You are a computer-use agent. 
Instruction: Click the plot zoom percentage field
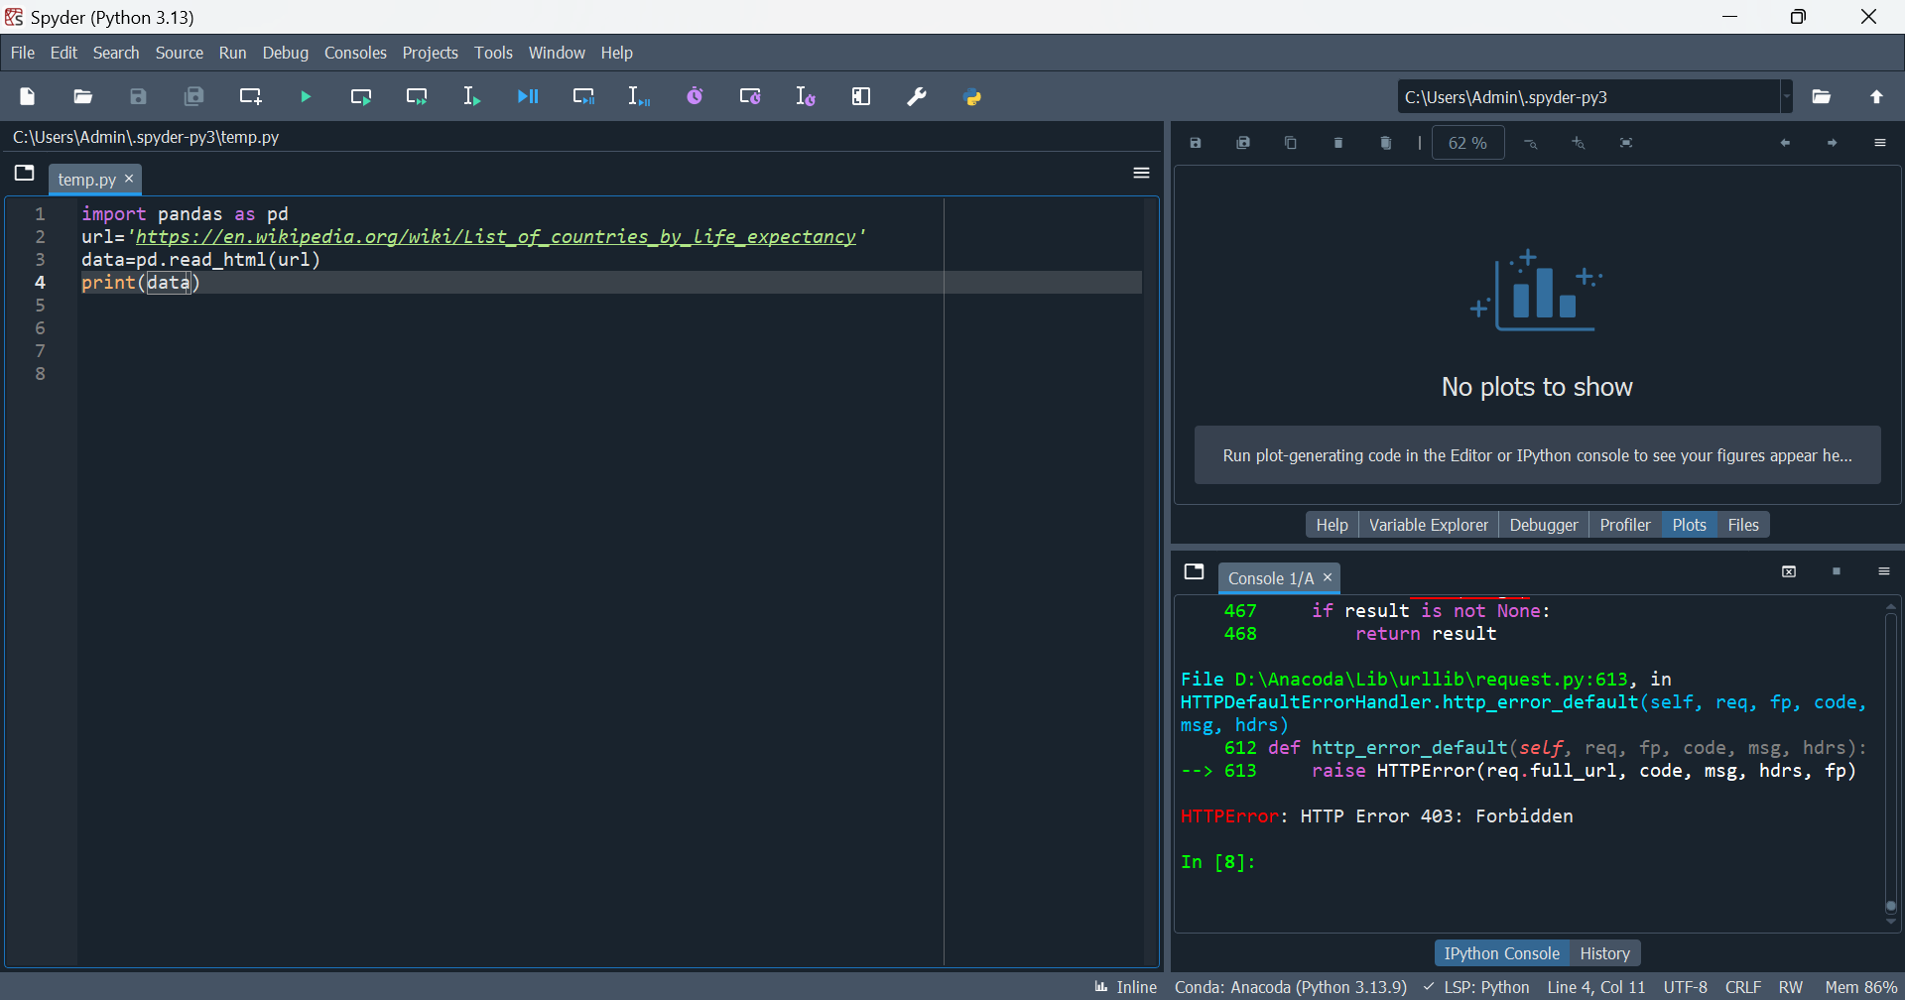1467,144
